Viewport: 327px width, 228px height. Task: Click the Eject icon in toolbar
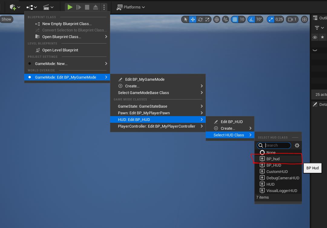pyautogui.click(x=95, y=7)
